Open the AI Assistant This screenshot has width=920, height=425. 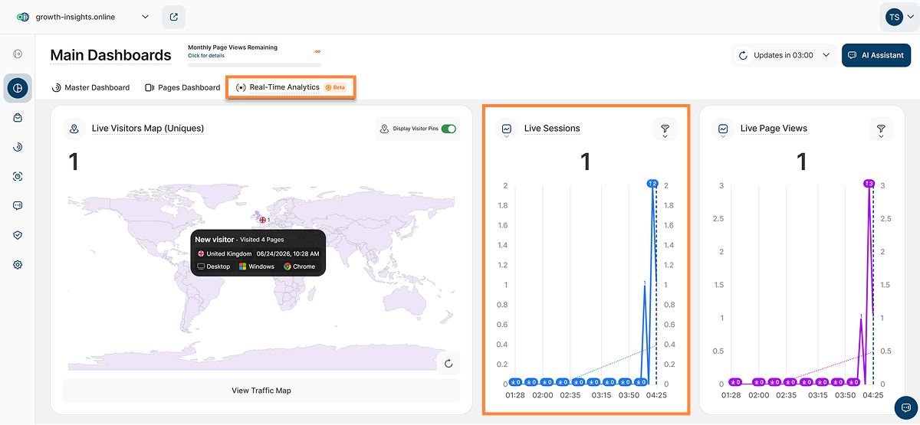876,55
